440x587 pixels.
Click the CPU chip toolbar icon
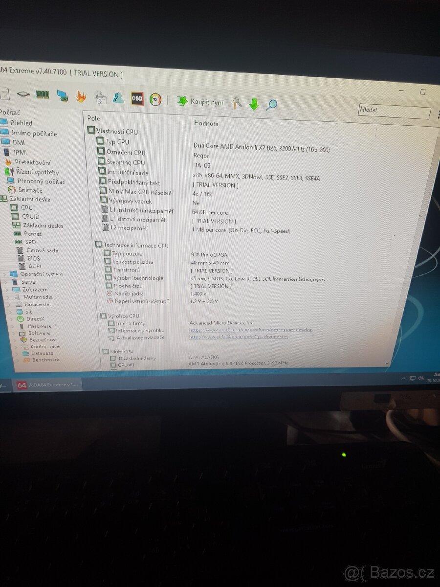click(23, 93)
